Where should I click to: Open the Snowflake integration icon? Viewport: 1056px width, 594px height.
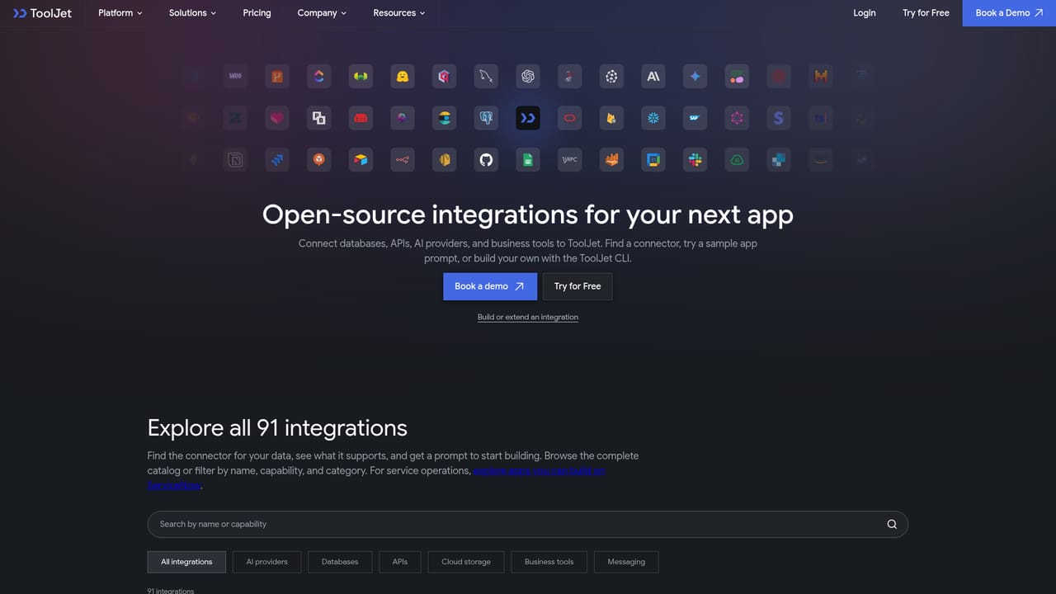653,118
